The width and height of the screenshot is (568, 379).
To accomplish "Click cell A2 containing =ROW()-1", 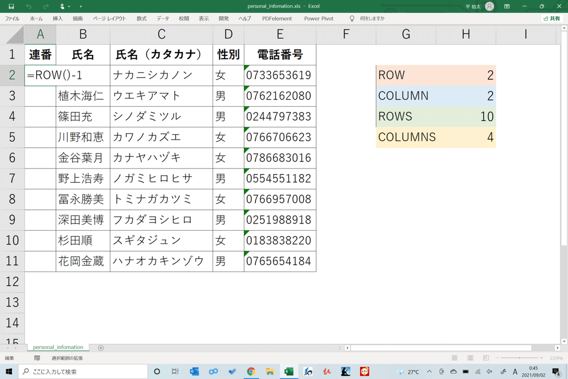I will (x=56, y=75).
